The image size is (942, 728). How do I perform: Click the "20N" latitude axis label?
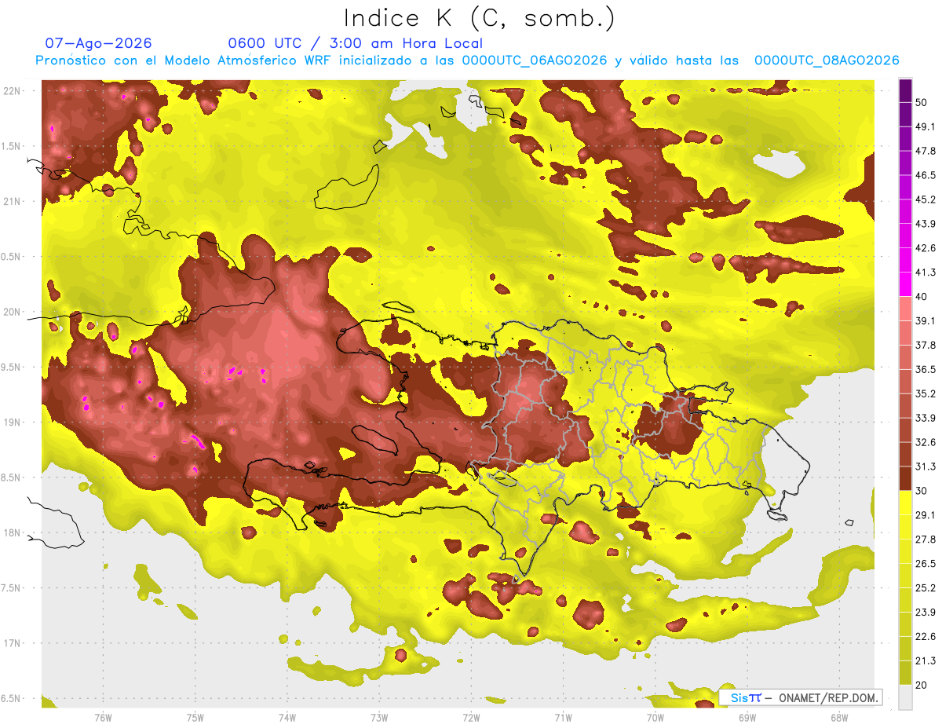coord(13,312)
